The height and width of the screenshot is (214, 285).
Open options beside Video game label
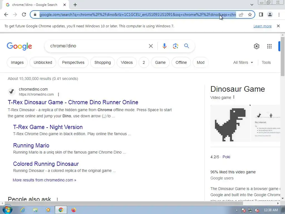234,97
